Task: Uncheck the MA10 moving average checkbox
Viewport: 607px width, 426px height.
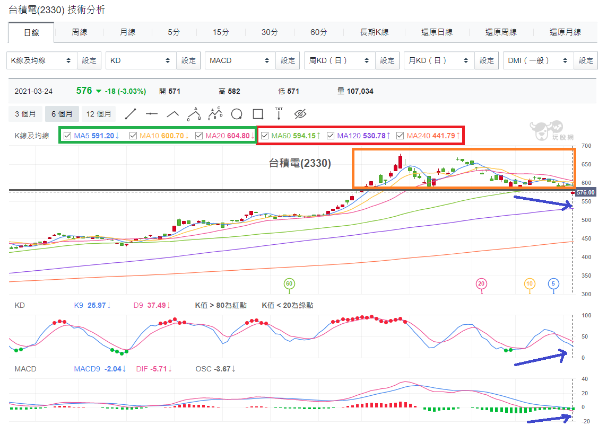Action: pos(133,136)
